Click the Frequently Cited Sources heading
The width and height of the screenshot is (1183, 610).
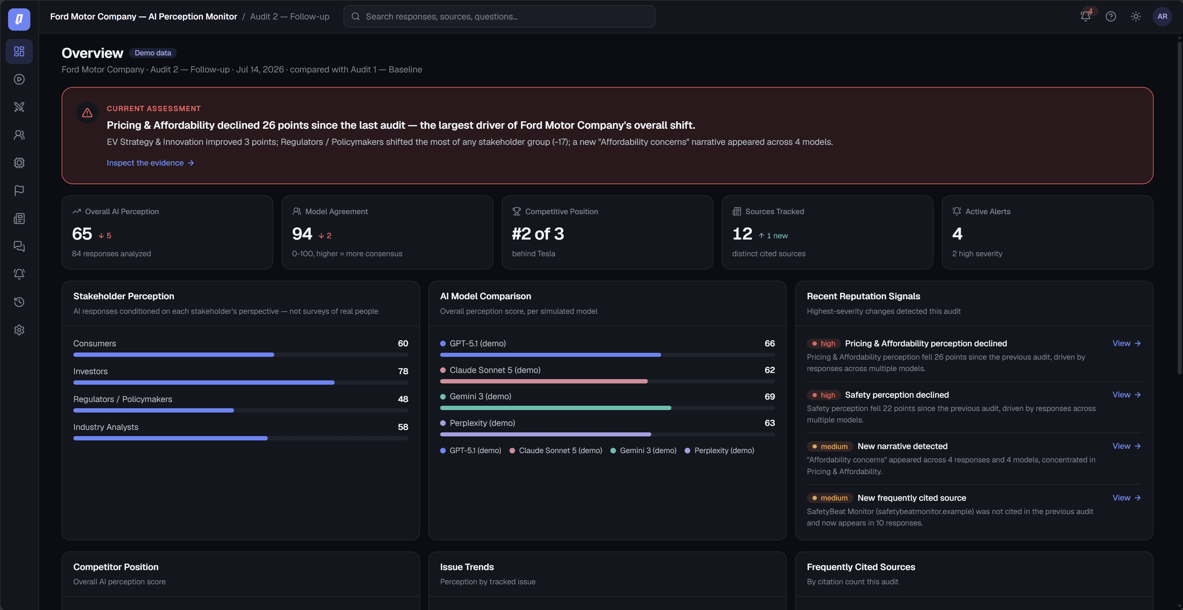click(860, 567)
